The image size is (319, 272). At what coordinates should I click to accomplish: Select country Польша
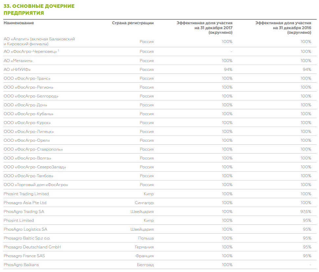pyautogui.click(x=146, y=238)
